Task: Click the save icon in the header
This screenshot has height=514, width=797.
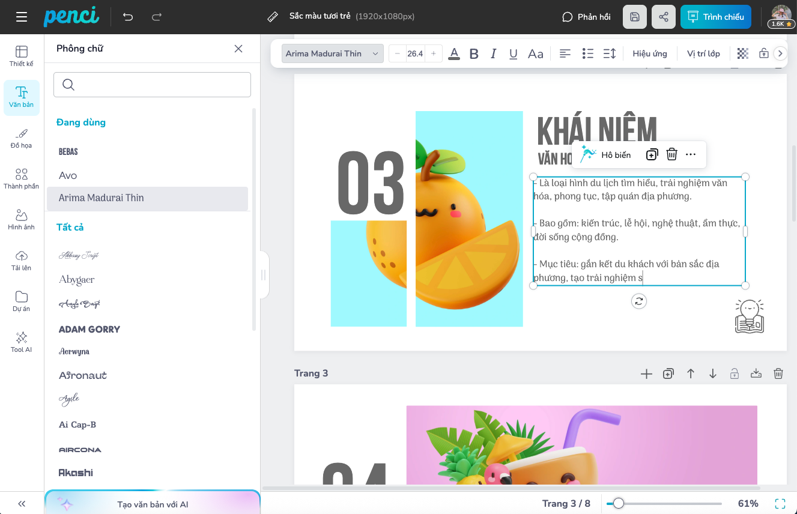Action: [635, 17]
